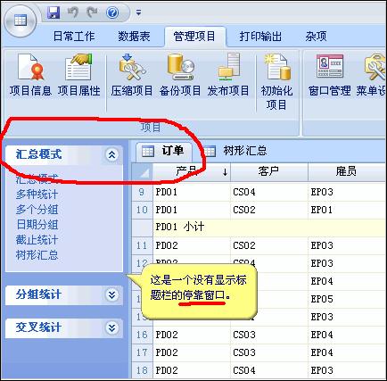The height and width of the screenshot is (381, 387).
Task: Click the Redo arrow icon
Action: [92, 12]
